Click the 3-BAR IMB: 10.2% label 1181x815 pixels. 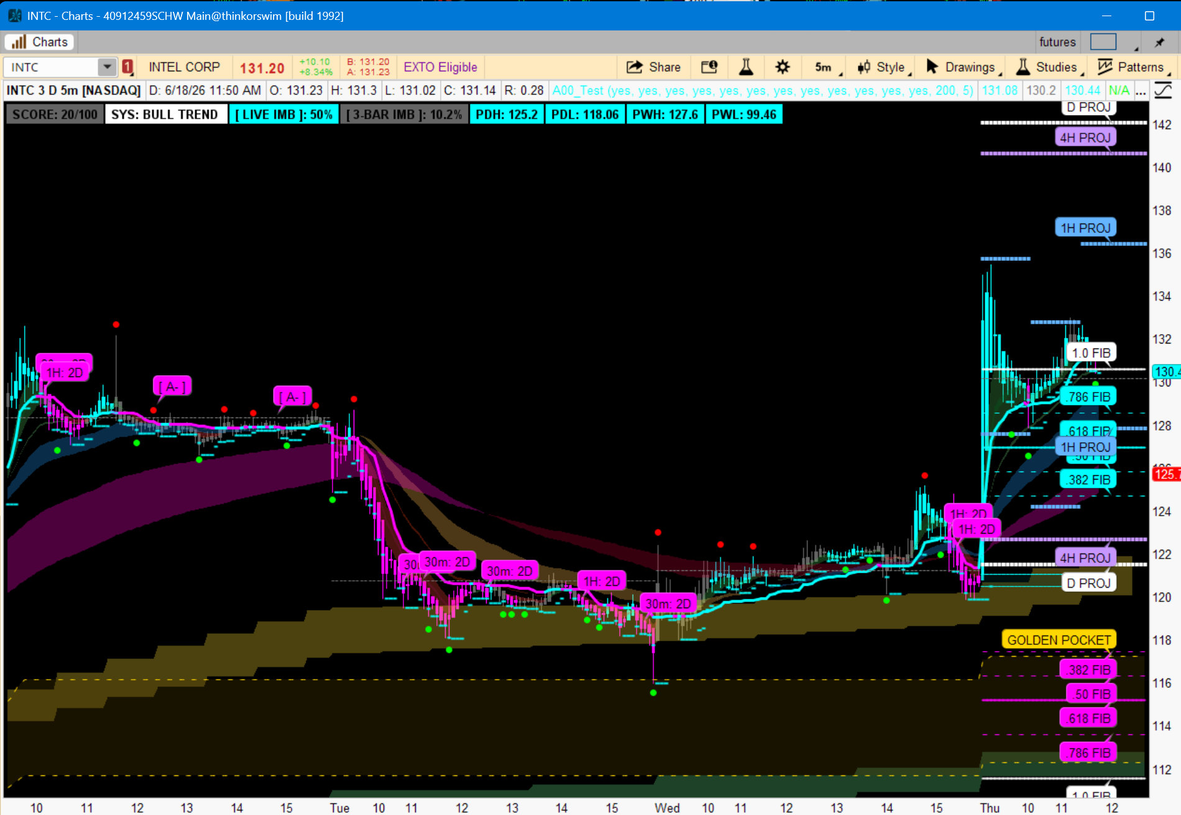coord(404,114)
